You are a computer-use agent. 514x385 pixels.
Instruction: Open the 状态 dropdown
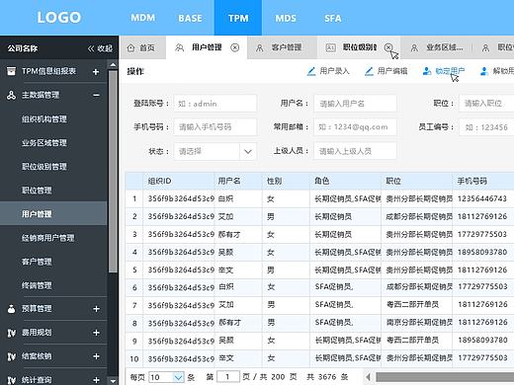(215, 151)
